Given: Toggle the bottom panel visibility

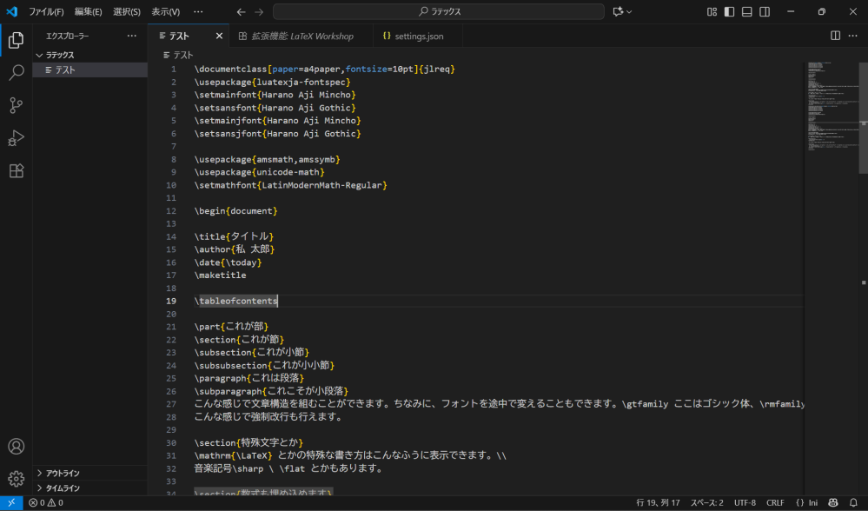Looking at the screenshot, I should click(x=747, y=11).
